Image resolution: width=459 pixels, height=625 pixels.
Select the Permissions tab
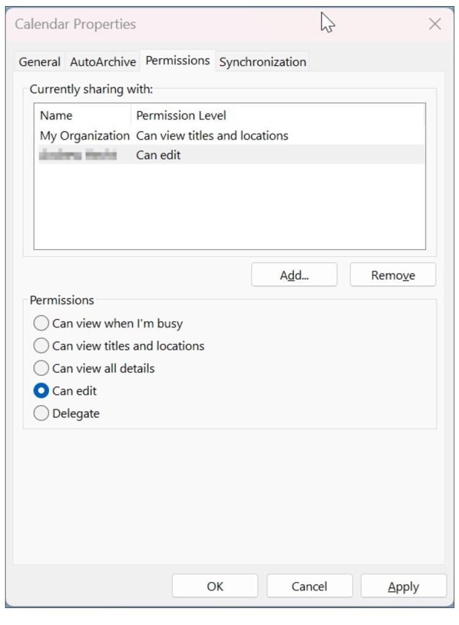pos(177,60)
